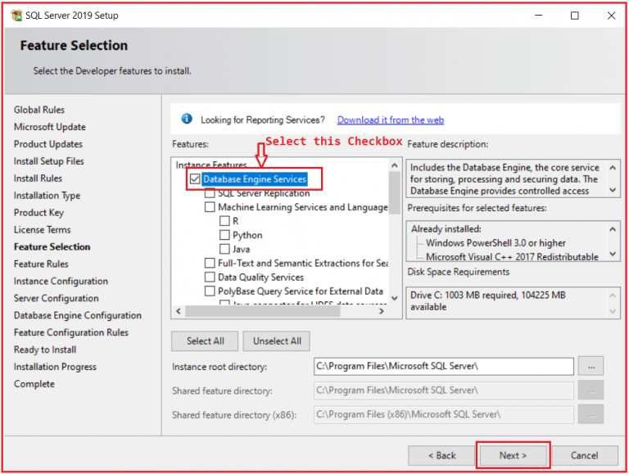The height and width of the screenshot is (474, 629).
Task: Click the 'Instance Features' tree heading
Action: [211, 165]
